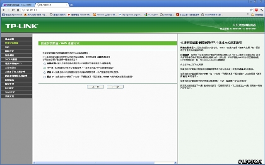The height and width of the screenshot is (165, 265).
Task: Click the horizontal scrollbar left arrow
Action: (34, 163)
